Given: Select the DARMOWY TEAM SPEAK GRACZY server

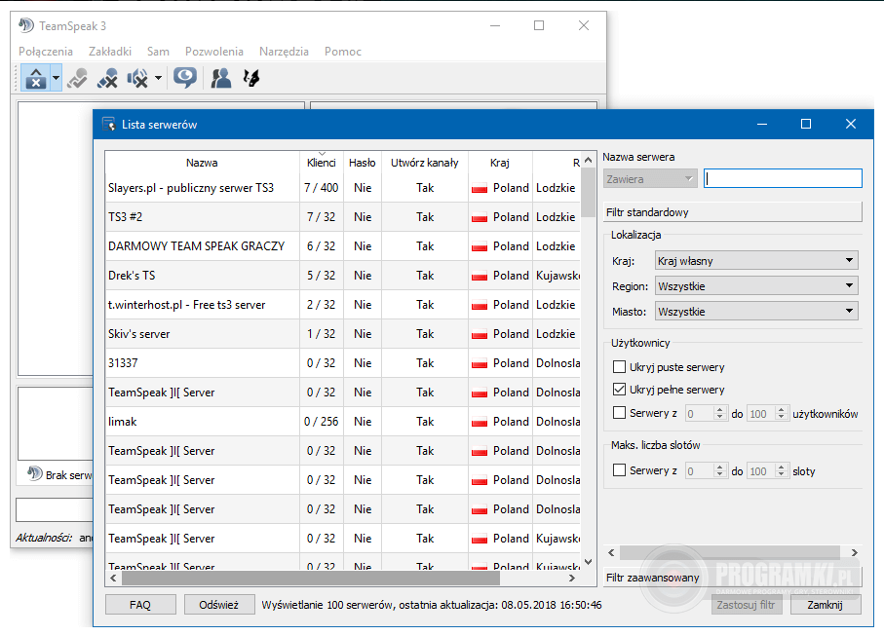Looking at the screenshot, I should pyautogui.click(x=196, y=246).
